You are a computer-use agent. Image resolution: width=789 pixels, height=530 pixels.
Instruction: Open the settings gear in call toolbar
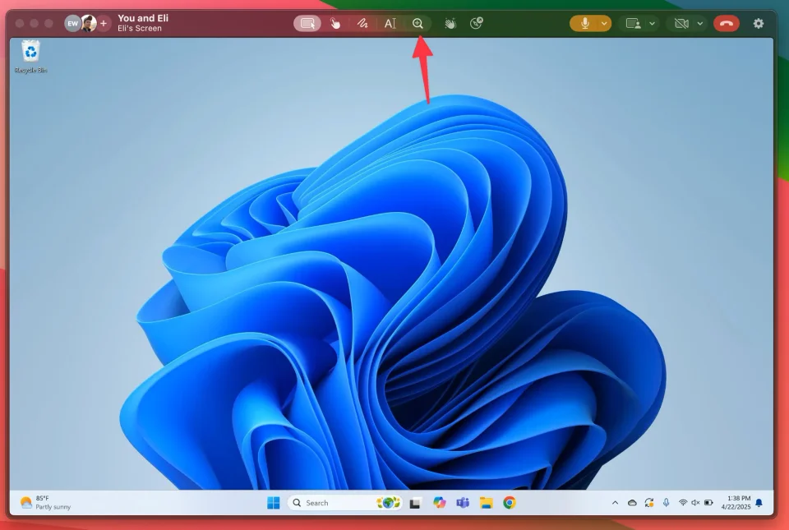coord(759,23)
